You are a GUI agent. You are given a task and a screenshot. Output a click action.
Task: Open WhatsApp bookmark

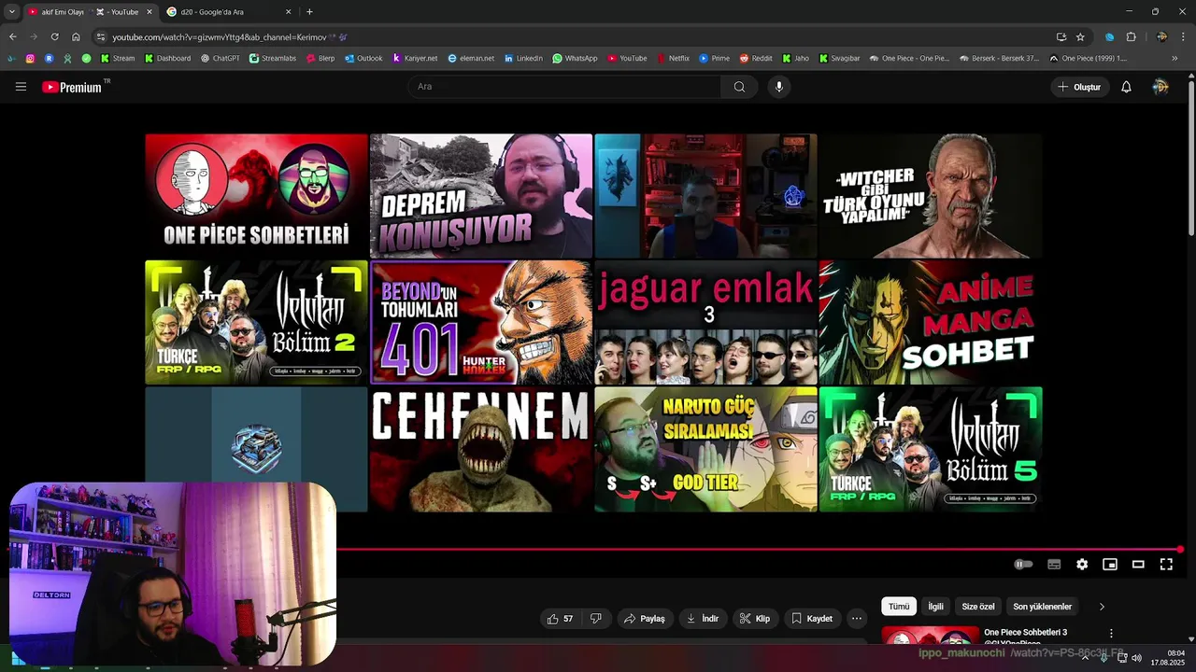[x=575, y=58]
